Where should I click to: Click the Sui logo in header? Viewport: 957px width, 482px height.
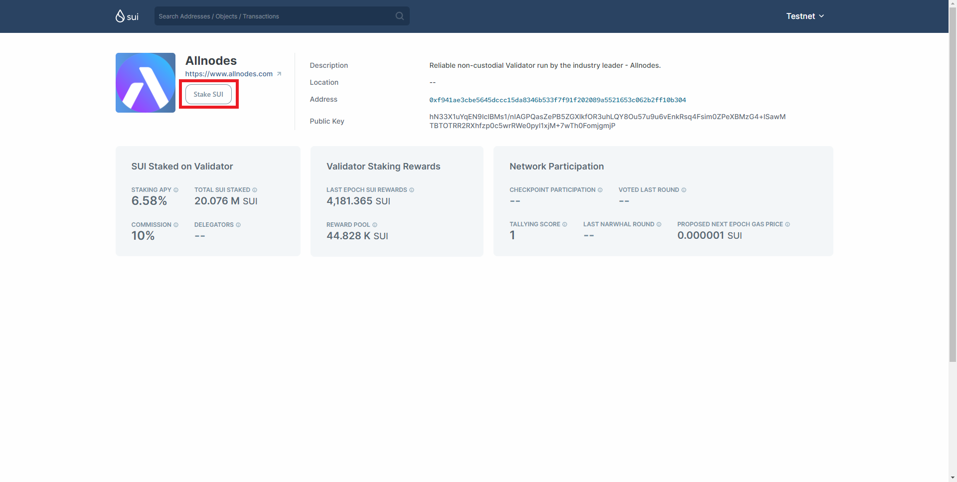coord(127,16)
